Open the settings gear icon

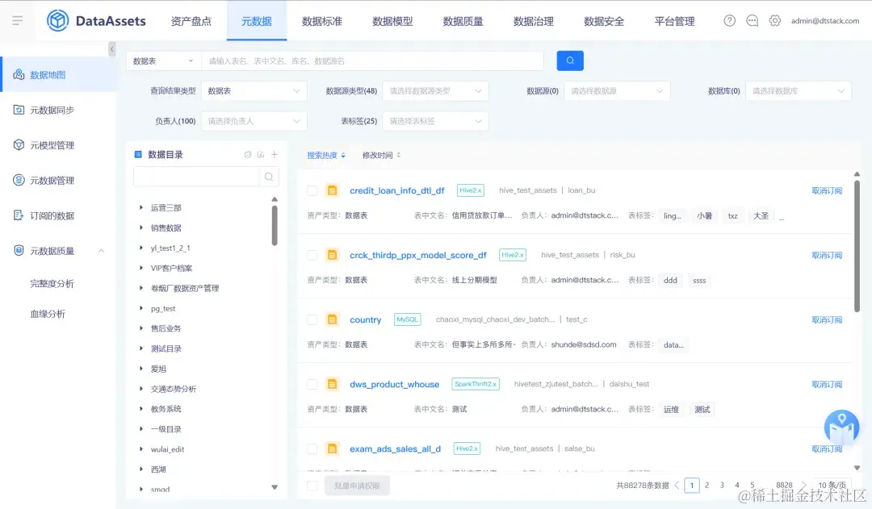click(774, 20)
